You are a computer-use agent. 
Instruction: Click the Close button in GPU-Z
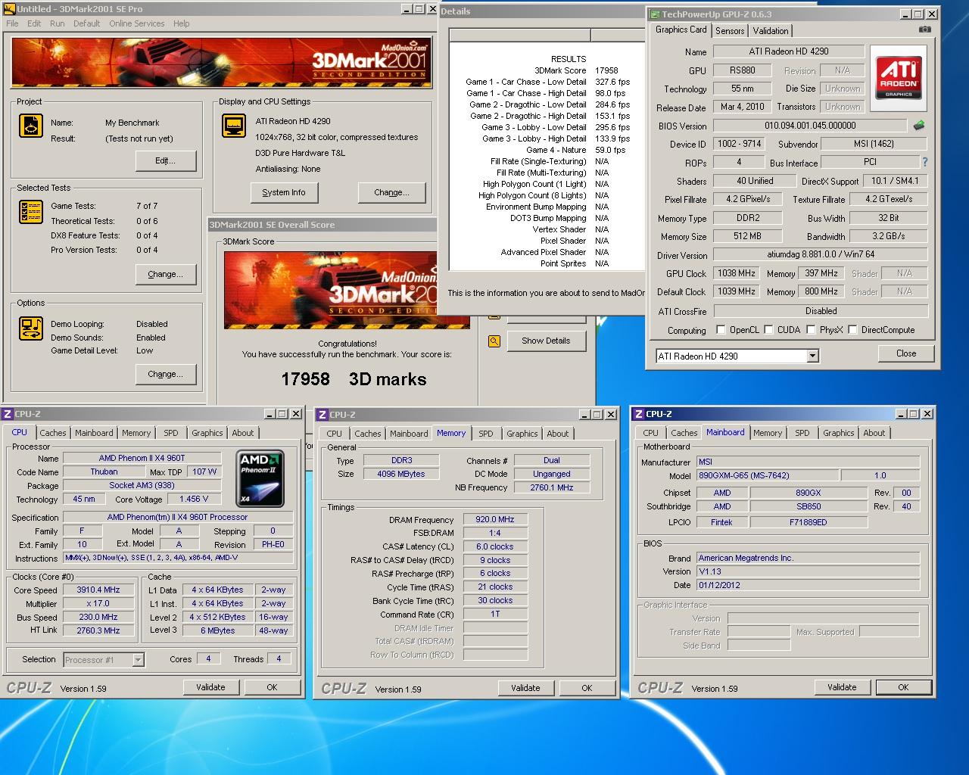(906, 353)
